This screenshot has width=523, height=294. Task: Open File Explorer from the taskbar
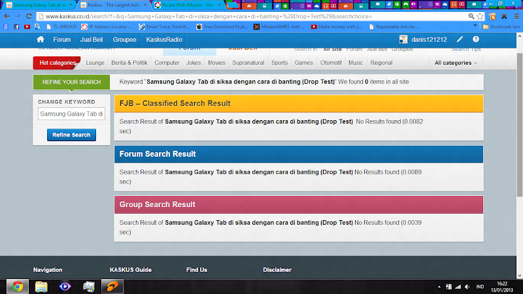(41, 287)
